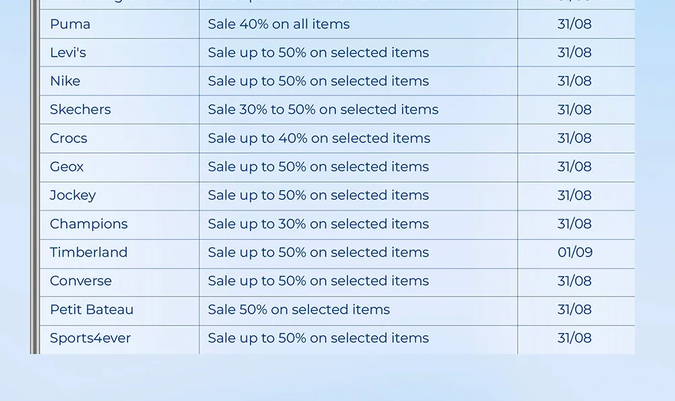The width and height of the screenshot is (675, 401).
Task: Click the Jockey brand name
Action: (73, 195)
